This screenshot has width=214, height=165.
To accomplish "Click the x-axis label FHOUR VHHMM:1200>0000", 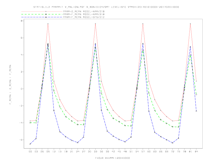I will [112, 158].
